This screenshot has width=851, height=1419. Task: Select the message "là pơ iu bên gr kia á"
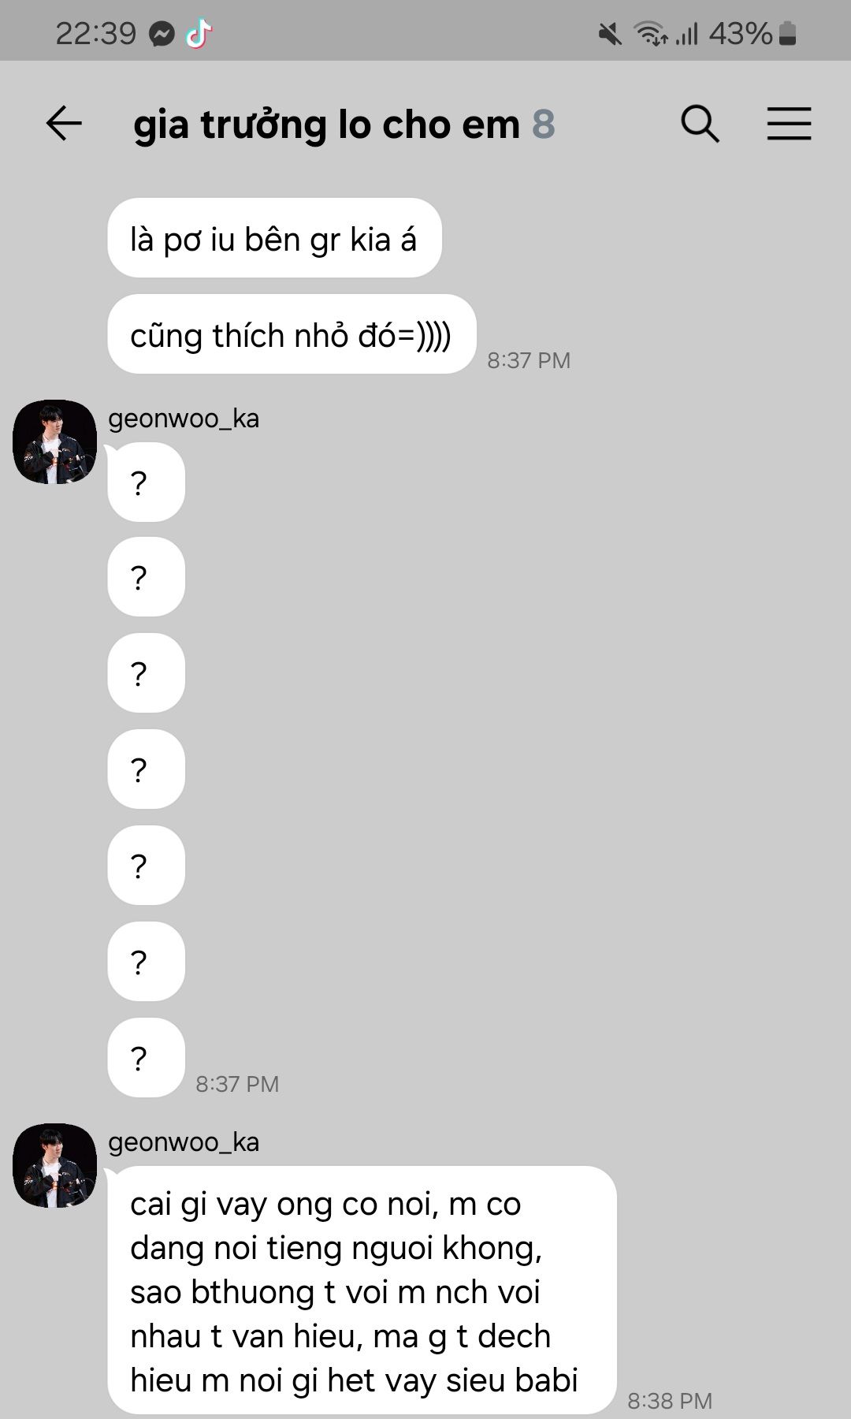tap(274, 238)
